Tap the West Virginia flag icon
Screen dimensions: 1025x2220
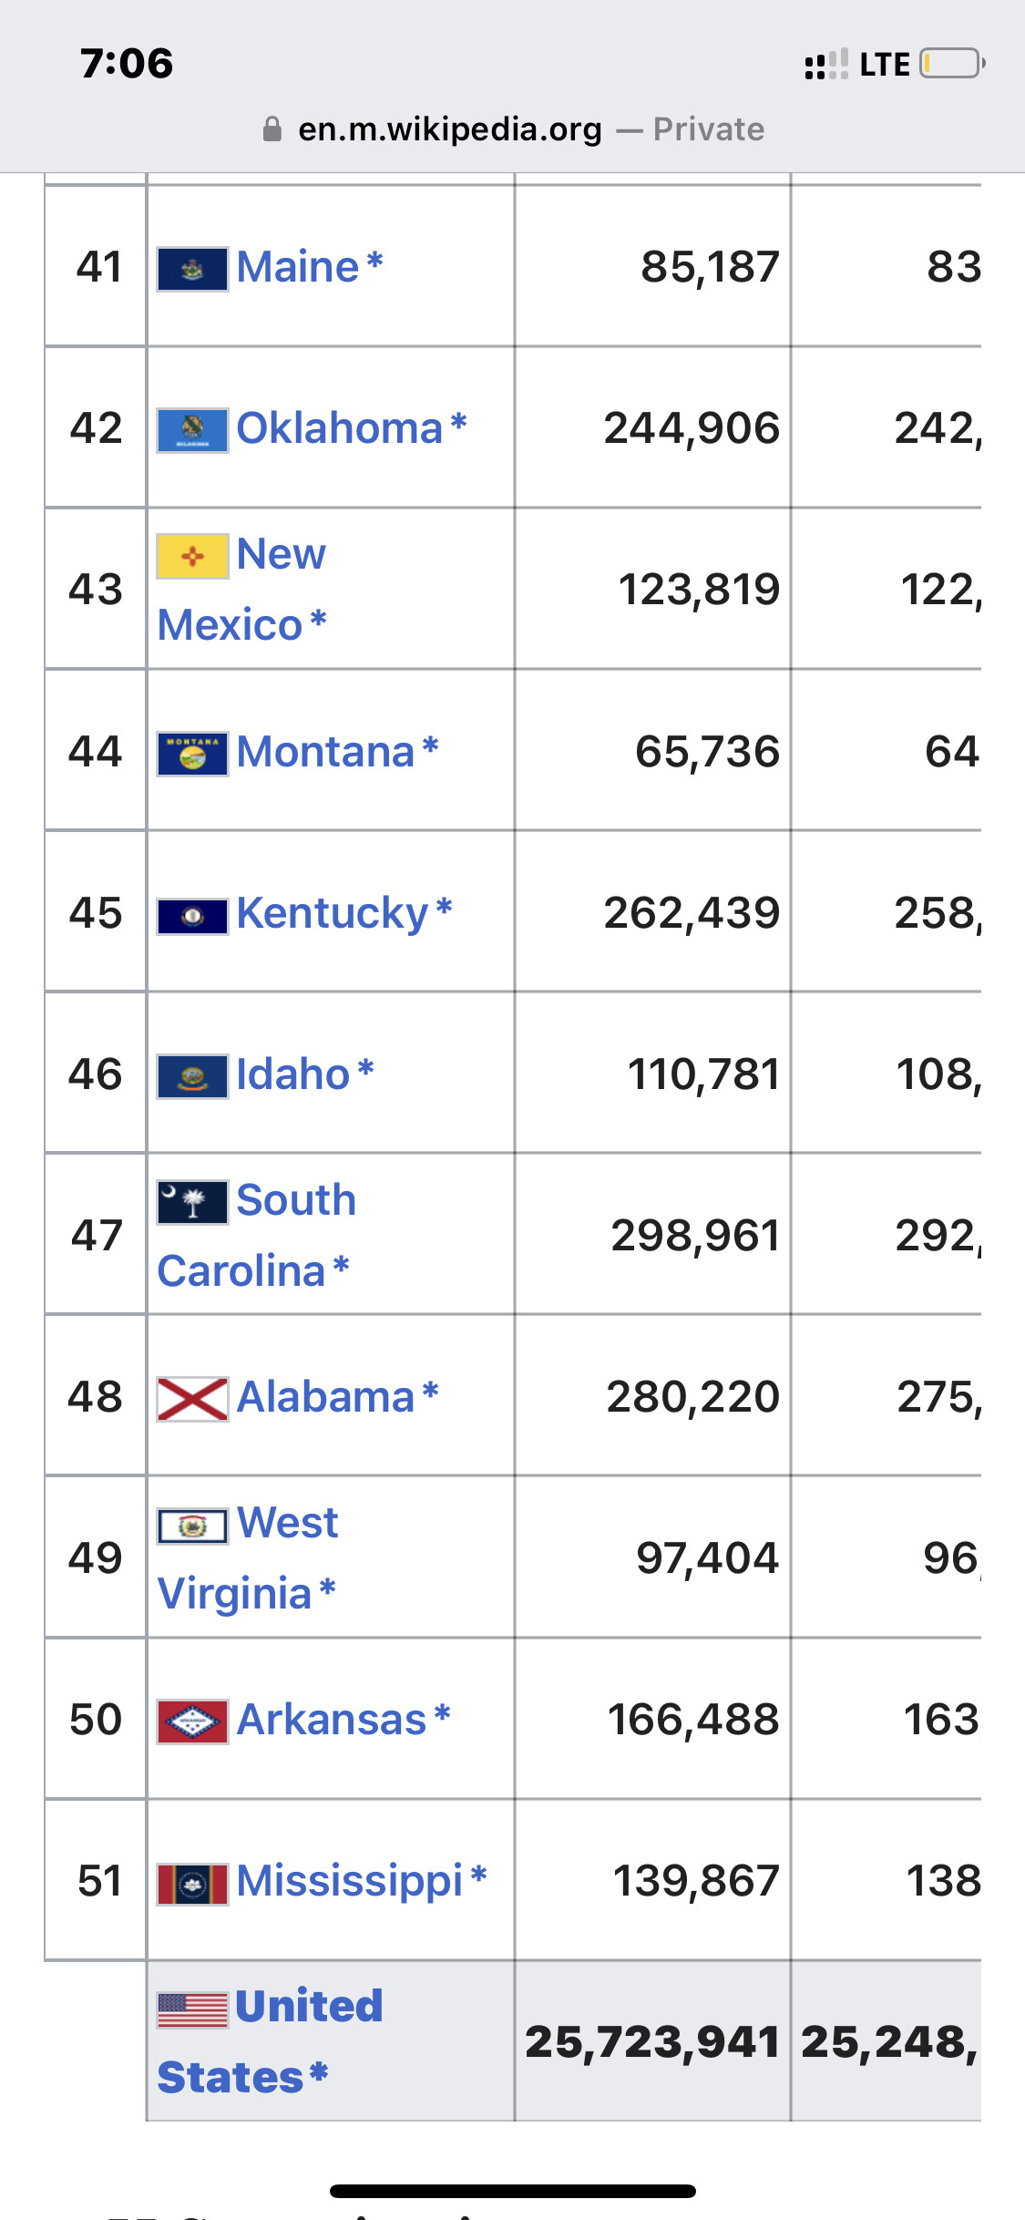[x=192, y=1525]
